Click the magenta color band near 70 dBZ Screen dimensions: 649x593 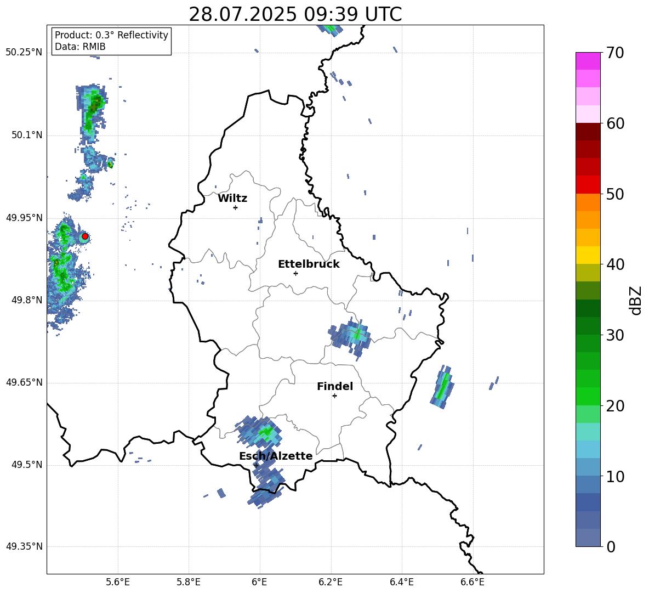pyautogui.click(x=588, y=61)
